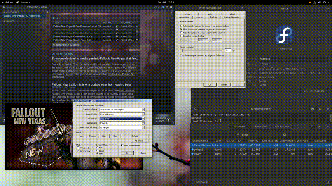Screen dimensions: 332x186
Task: Click the steam process icon
Action: coord(192,154)
